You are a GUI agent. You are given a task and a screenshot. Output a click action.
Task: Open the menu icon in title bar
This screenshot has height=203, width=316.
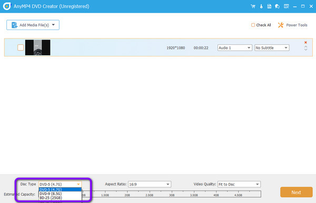[286, 6]
